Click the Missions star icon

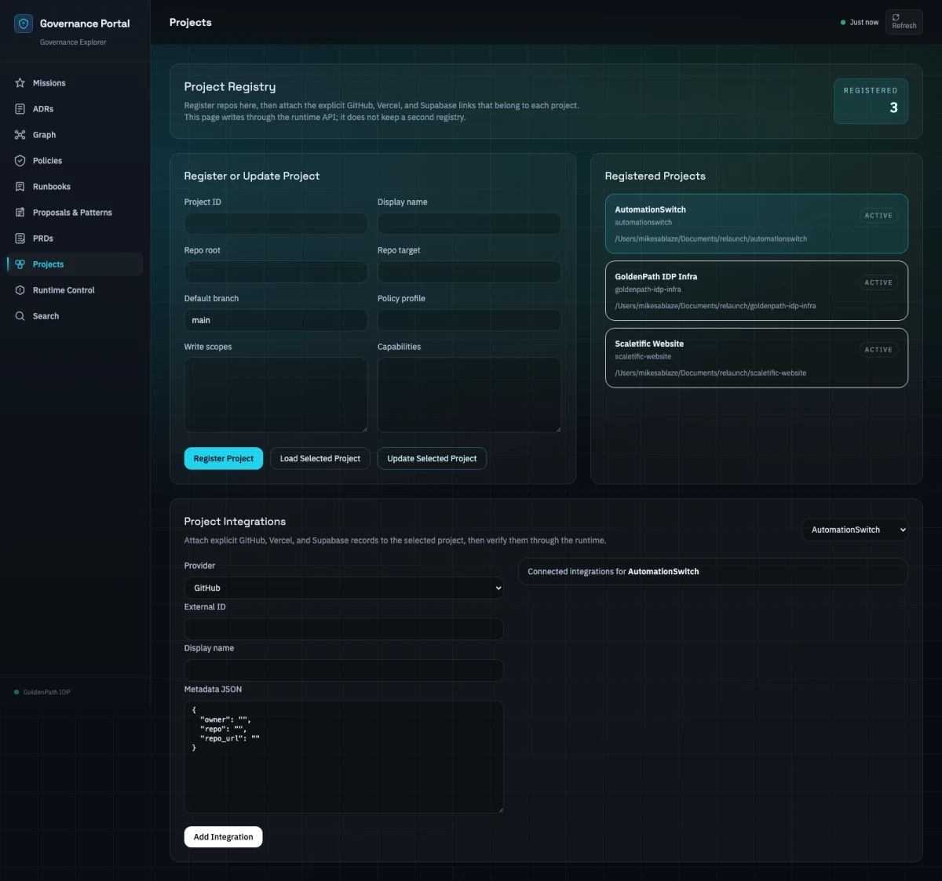pos(20,83)
